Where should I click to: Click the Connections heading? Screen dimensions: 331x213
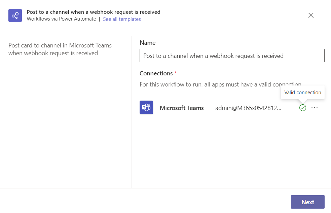tap(156, 73)
